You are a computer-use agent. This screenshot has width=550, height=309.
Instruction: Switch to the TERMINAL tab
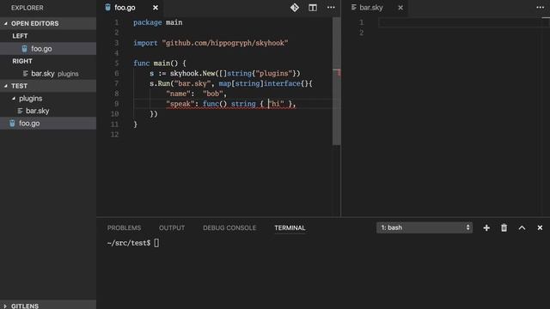pyautogui.click(x=290, y=227)
